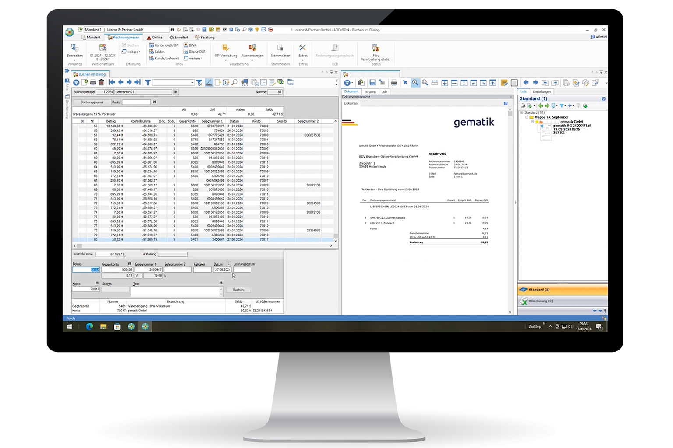Click the printer icon in Buchen im Dialog toolbar
Image resolution: width=673 pixels, height=448 pixels.
click(93, 82)
